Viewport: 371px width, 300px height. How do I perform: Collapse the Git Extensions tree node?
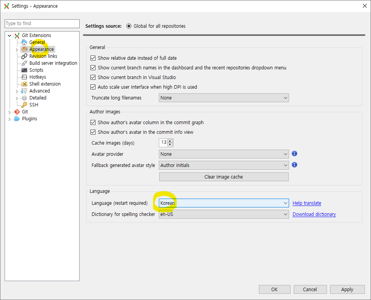(x=9, y=35)
